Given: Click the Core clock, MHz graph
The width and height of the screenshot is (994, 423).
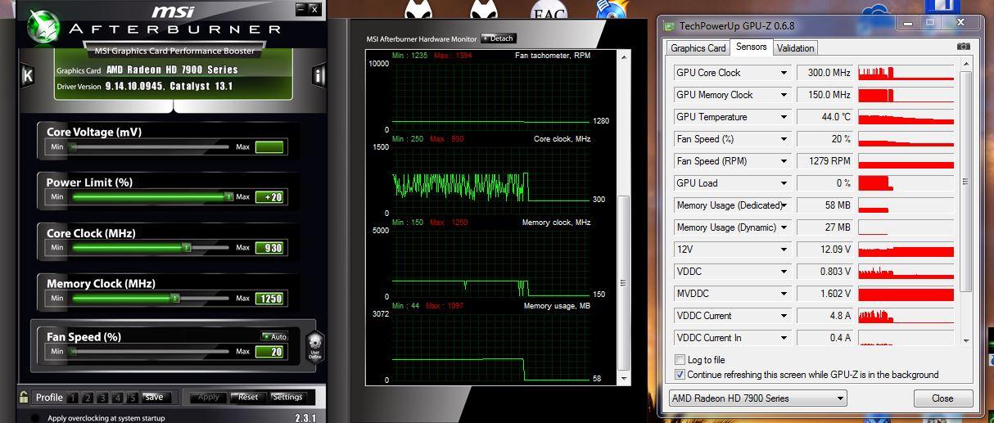Looking at the screenshot, I should tap(491, 180).
